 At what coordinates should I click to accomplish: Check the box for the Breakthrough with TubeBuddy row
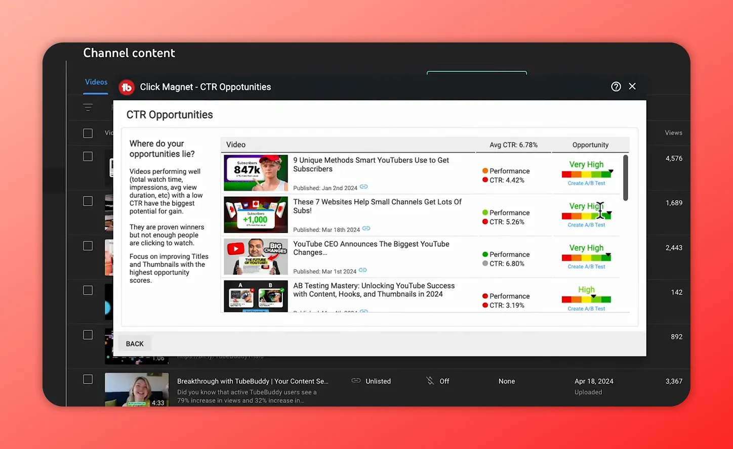[x=88, y=379]
